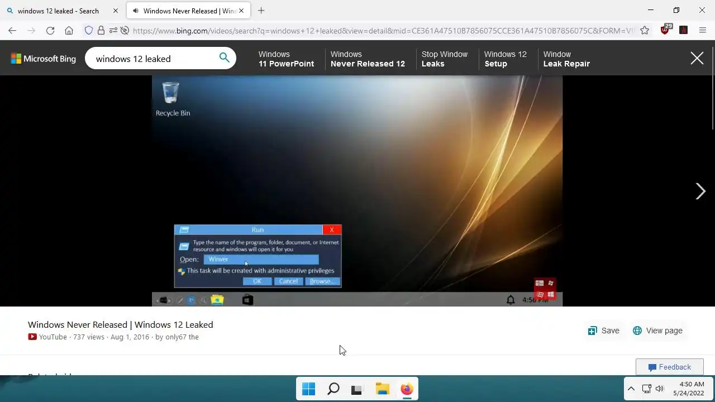Show hidden system tray icons
This screenshot has width=715, height=402.
click(631, 389)
